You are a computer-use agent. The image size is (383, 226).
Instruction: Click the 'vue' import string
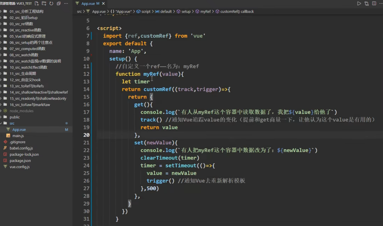pos(198,36)
